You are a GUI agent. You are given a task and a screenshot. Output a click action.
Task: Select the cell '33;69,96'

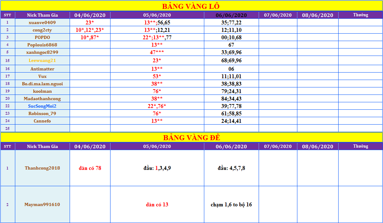click(231, 52)
